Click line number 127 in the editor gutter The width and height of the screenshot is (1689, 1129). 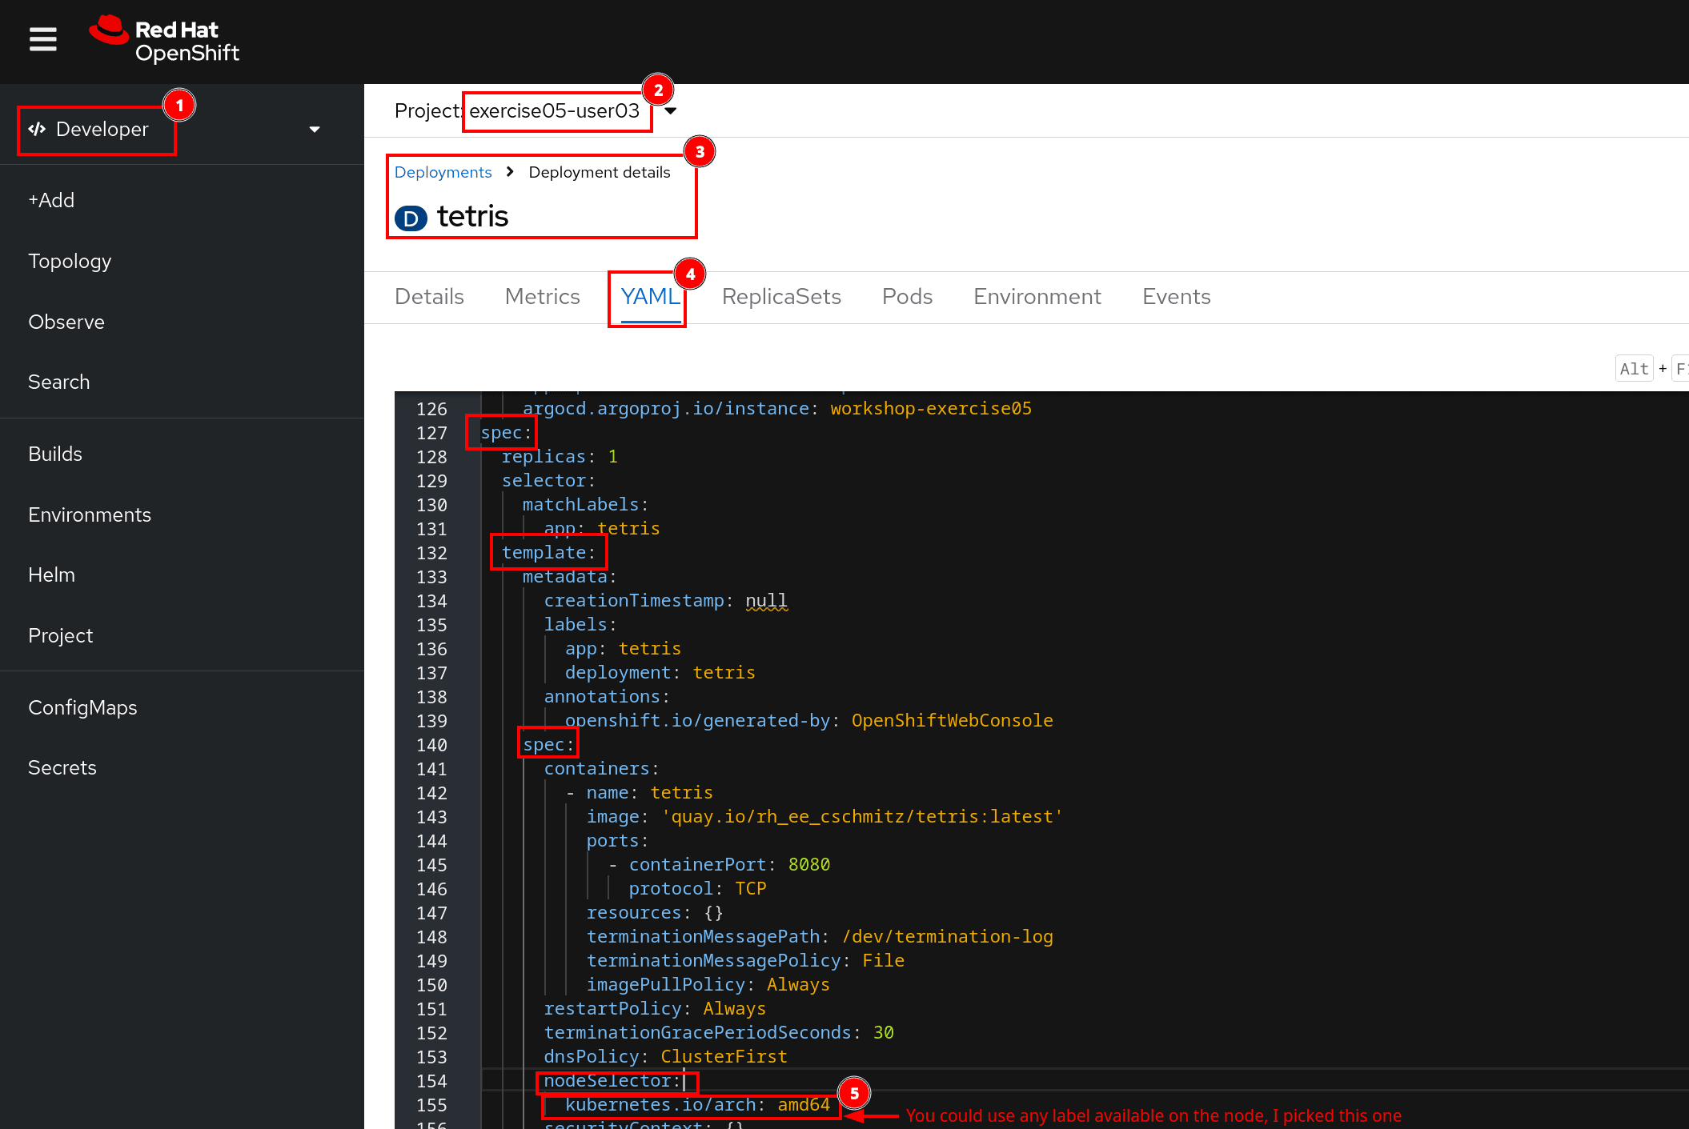(431, 433)
